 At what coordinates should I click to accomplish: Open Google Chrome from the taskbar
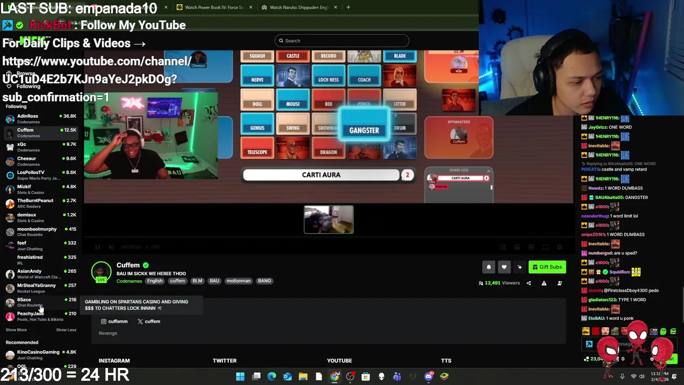point(335,376)
